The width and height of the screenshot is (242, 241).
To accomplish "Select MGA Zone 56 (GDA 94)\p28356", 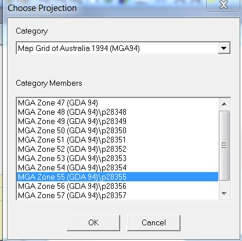I will [x=117, y=186].
